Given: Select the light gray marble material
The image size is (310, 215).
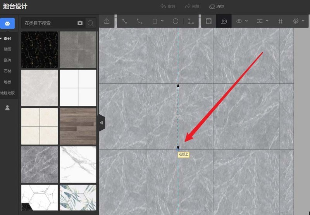Looking at the screenshot, I should tap(40, 88).
